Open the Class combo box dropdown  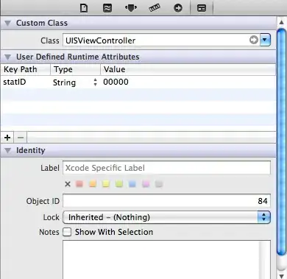(265, 40)
